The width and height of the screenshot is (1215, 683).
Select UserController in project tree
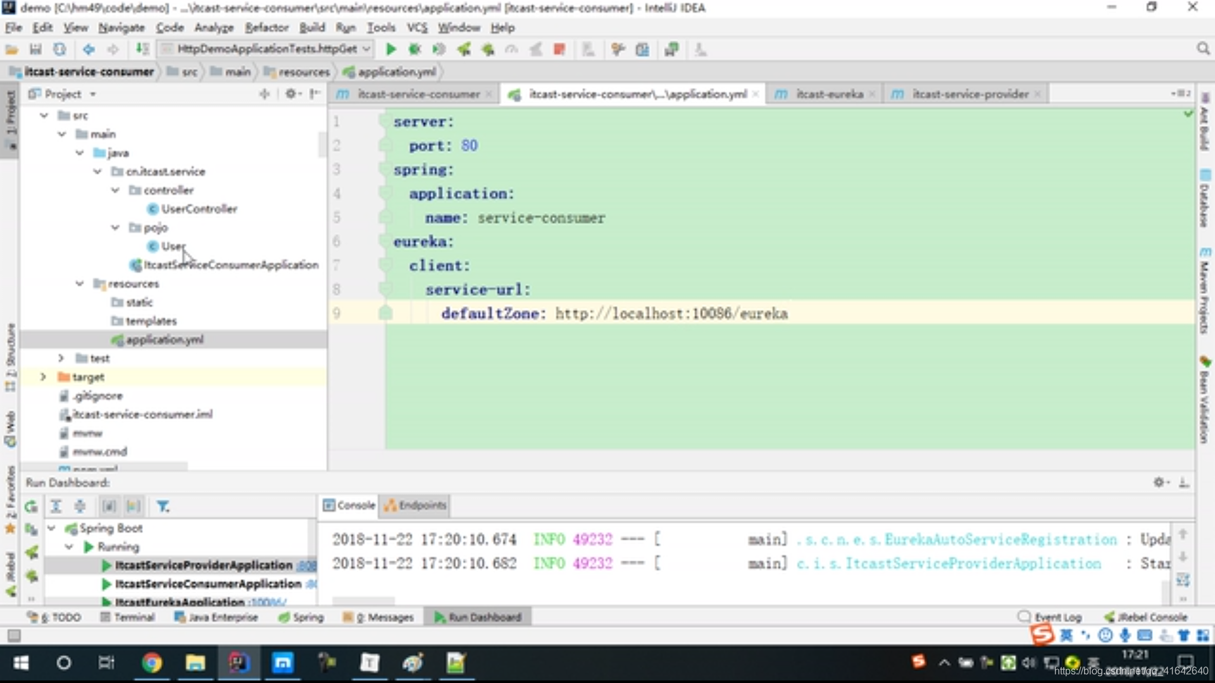pos(199,209)
